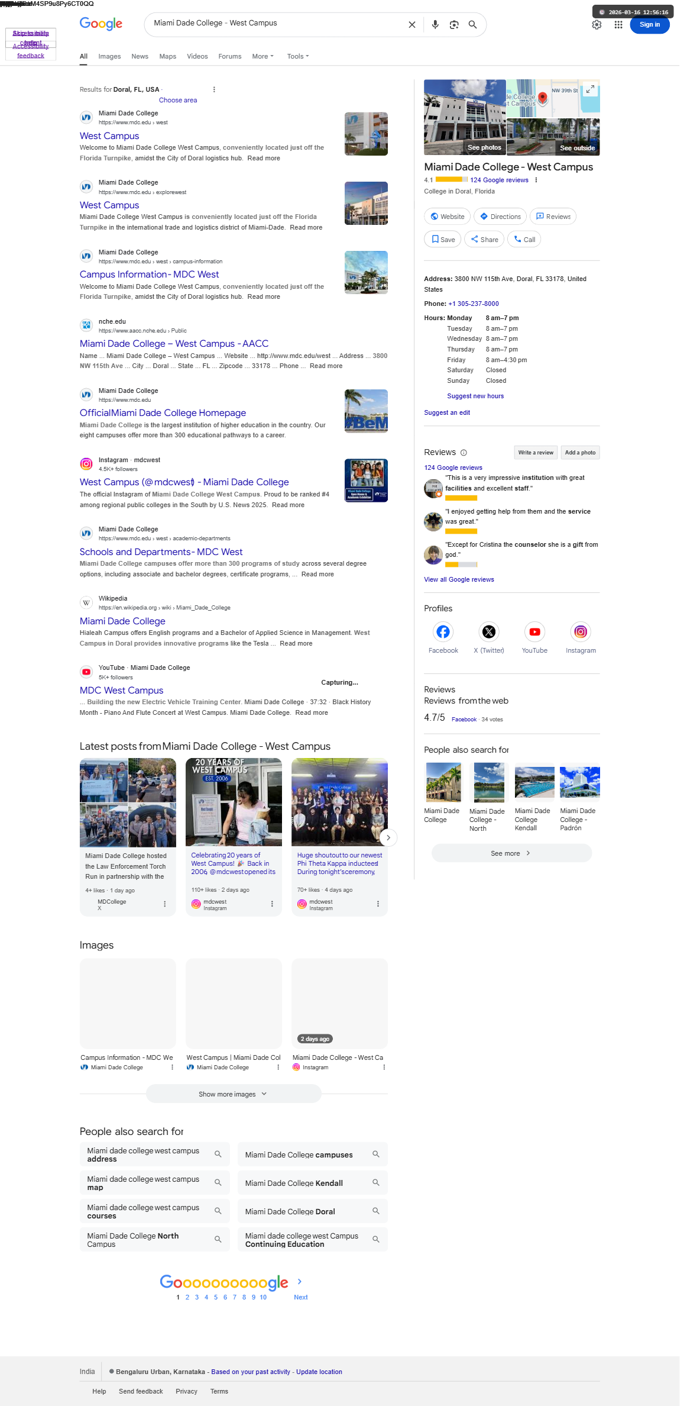Click the next page arrow beside Google logo
This screenshot has width=687, height=1406.
click(x=300, y=1281)
